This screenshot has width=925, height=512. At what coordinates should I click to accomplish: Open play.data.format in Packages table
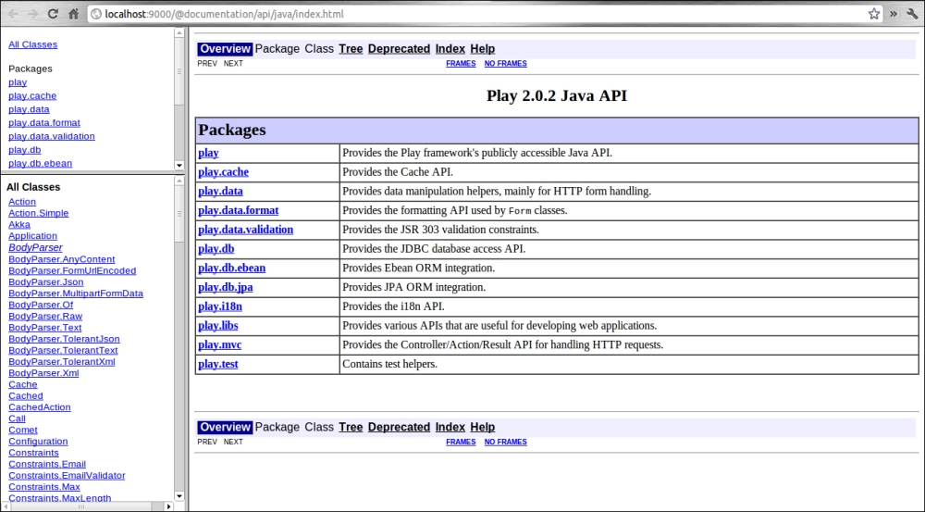[x=239, y=210]
